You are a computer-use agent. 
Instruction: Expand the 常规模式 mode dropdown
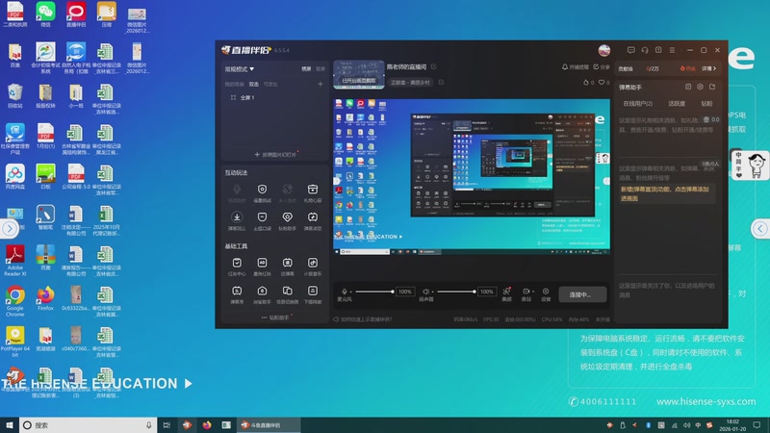240,69
